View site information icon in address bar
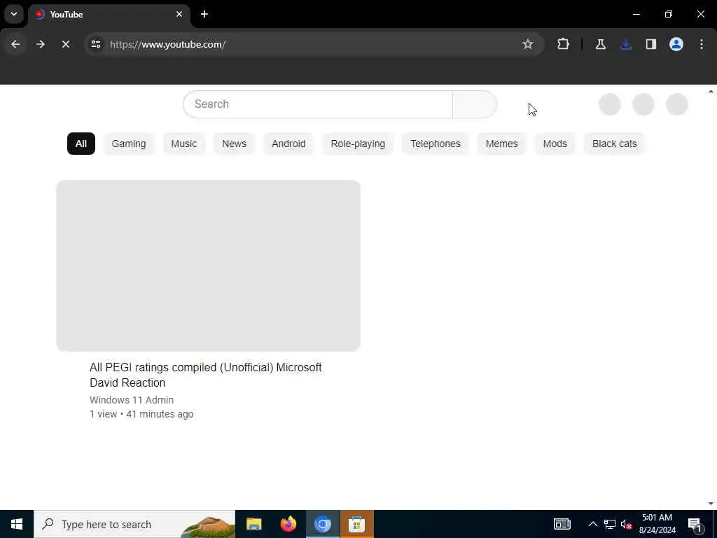Viewport: 717px width, 538px height. click(95, 44)
